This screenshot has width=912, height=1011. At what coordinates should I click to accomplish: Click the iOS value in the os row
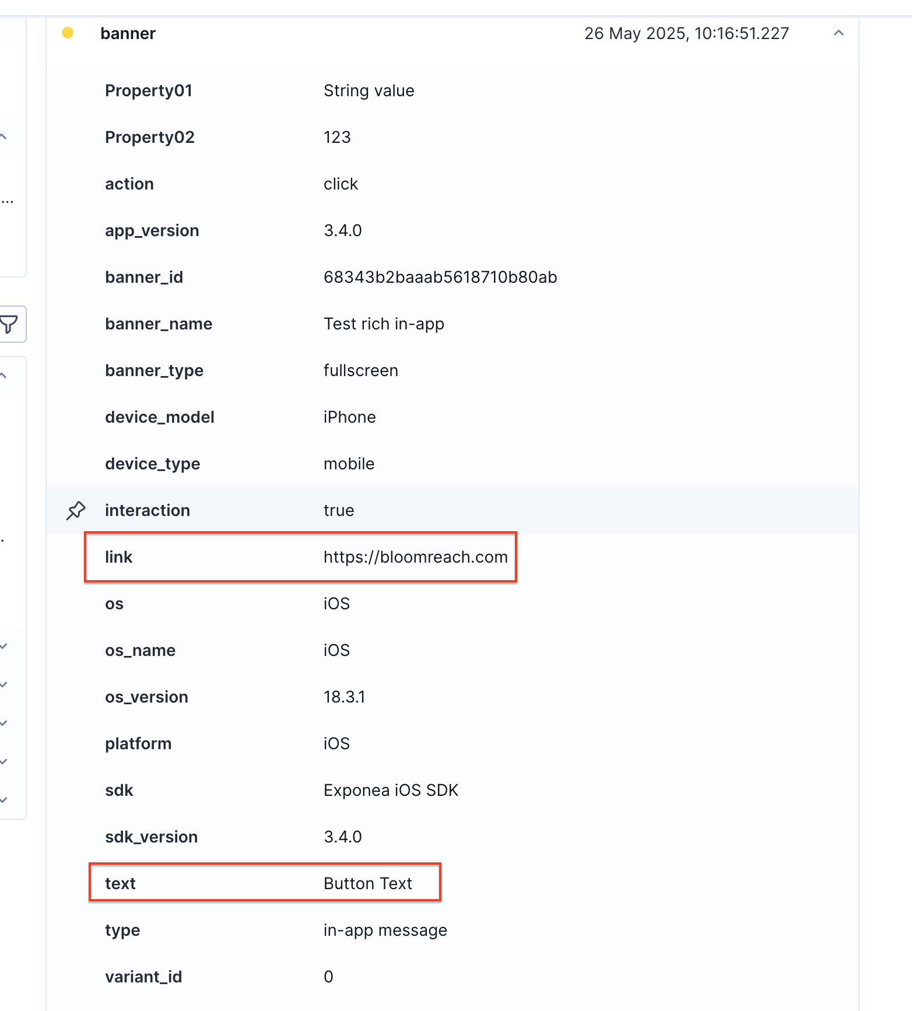[x=336, y=603]
